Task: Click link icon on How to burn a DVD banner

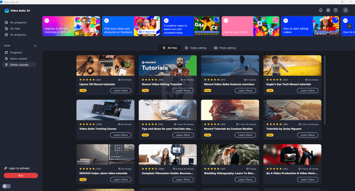Action: (x=226, y=21)
